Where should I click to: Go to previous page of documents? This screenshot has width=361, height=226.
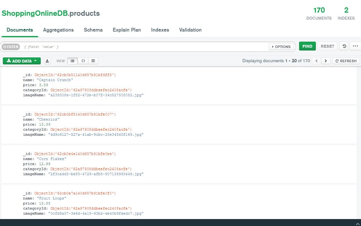pyautogui.click(x=316, y=61)
